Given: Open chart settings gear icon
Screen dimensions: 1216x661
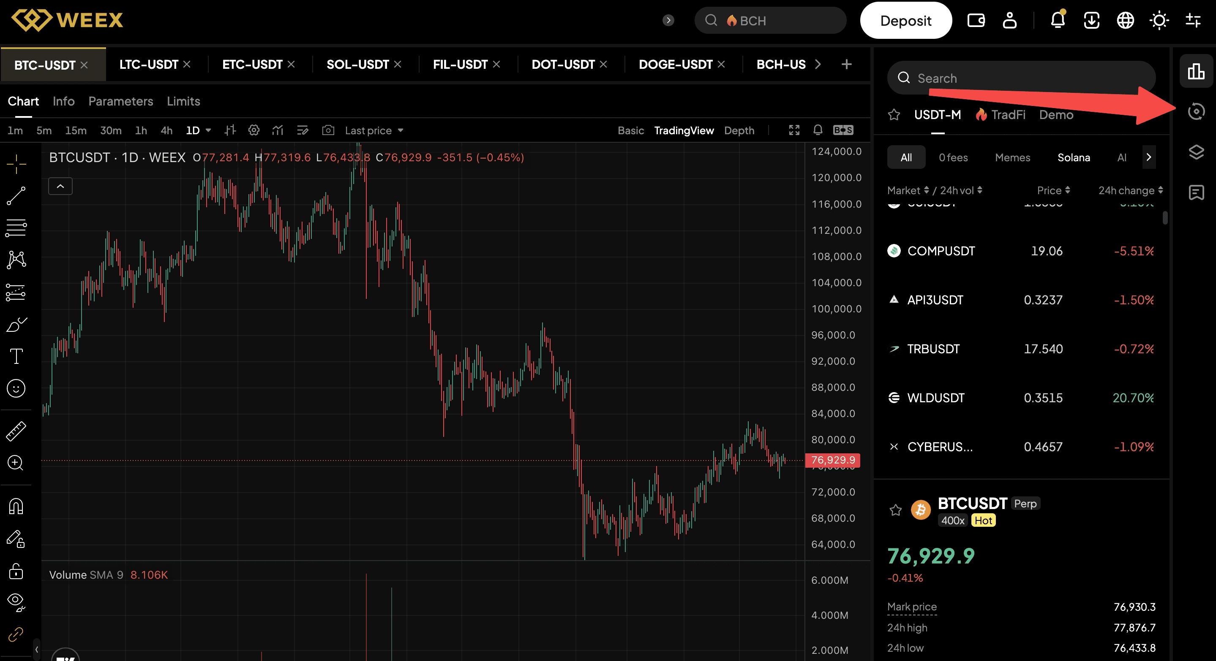Looking at the screenshot, I should coord(254,130).
